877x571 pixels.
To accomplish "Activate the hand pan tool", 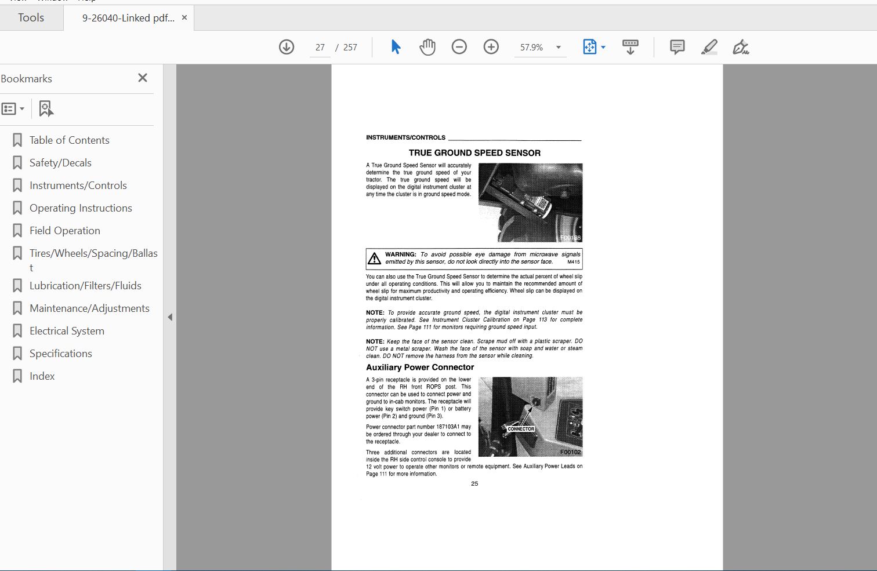I will coord(427,47).
